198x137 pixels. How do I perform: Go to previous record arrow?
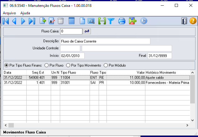(14, 21)
